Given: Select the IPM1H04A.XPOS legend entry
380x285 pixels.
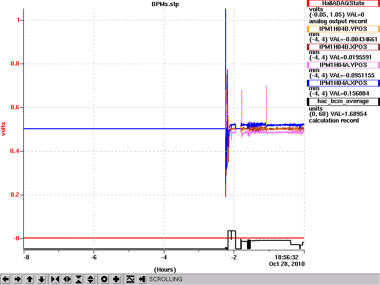Looking at the screenshot, I should click(x=343, y=83).
